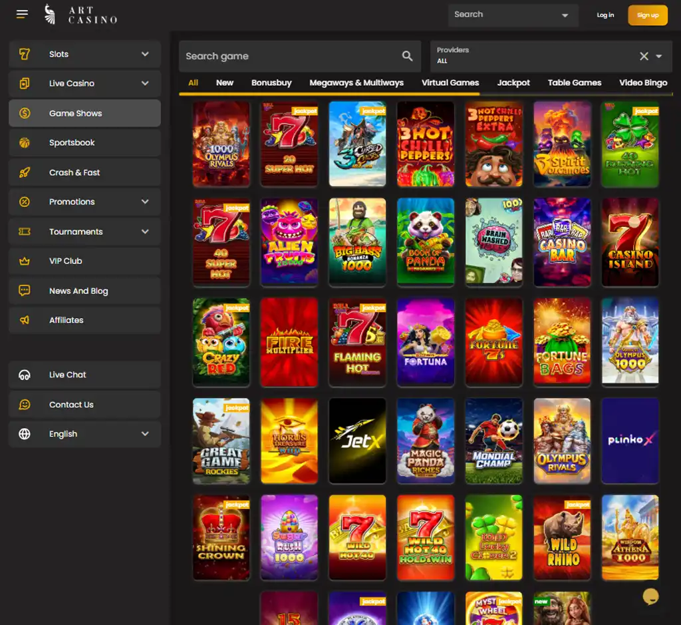
Task: Open the Crazy Red game thumbnail
Action: pyautogui.click(x=221, y=341)
